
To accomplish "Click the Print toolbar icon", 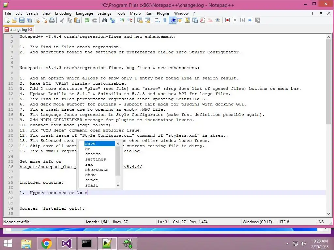I will coord(52,20).
